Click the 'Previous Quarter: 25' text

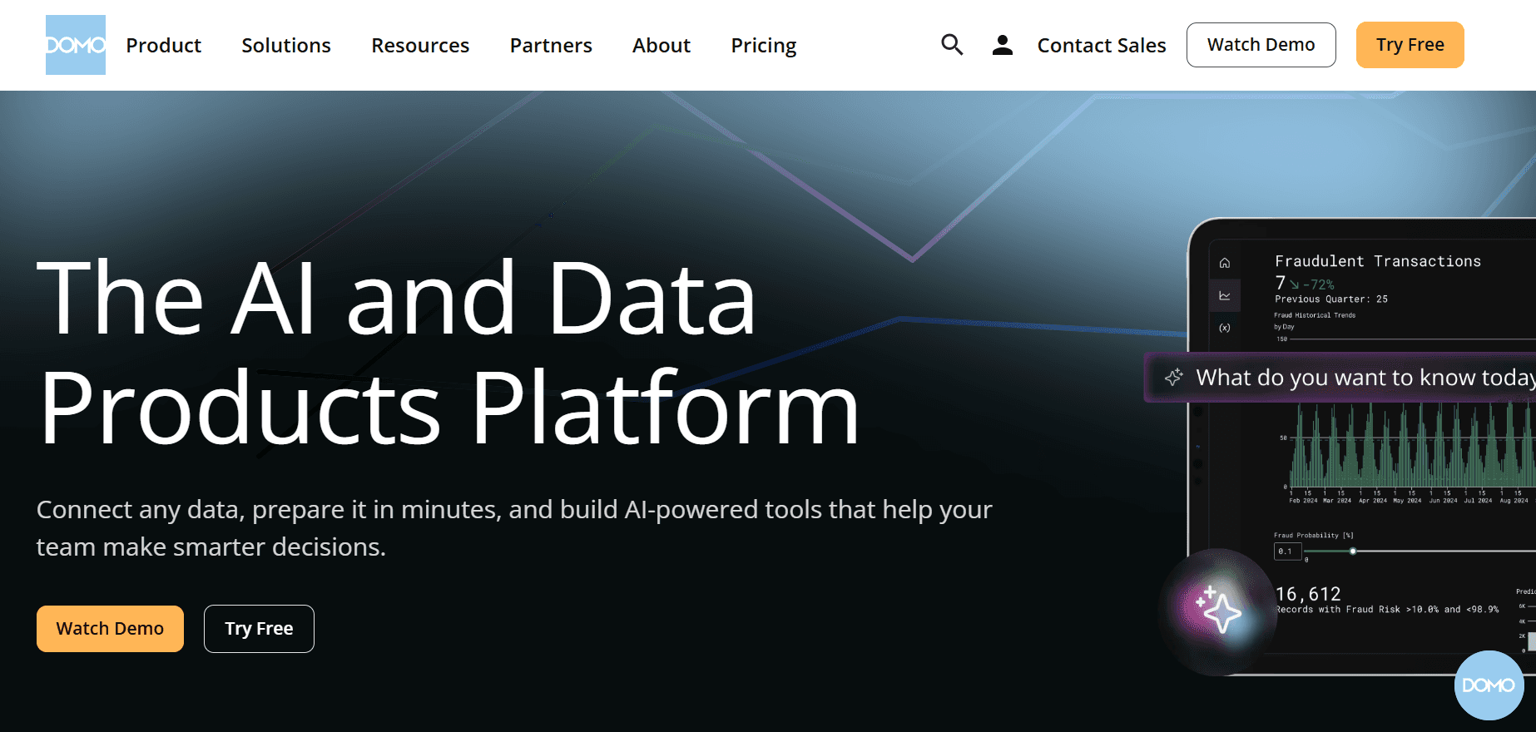tap(1331, 299)
